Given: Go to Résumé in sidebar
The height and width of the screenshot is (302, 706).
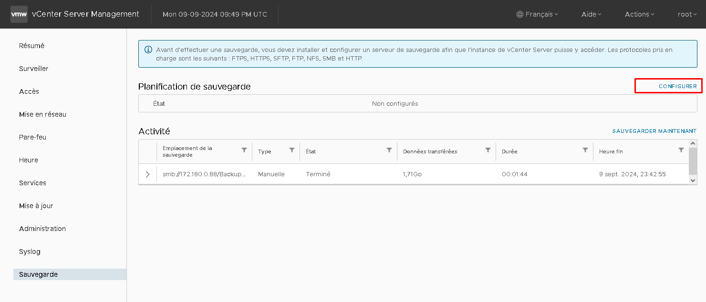Looking at the screenshot, I should pyautogui.click(x=31, y=46).
